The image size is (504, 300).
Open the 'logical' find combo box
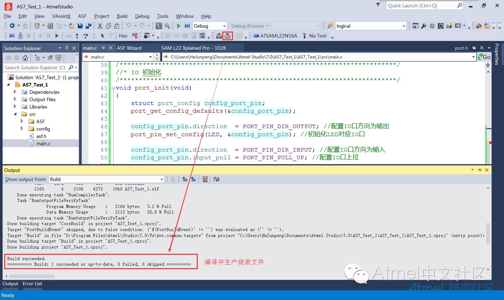tap(371, 26)
